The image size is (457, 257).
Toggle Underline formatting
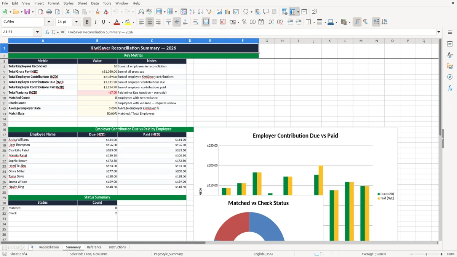tap(104, 22)
